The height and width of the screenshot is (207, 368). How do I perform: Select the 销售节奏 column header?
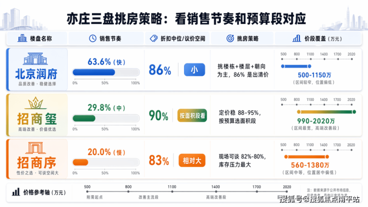coord(105,38)
